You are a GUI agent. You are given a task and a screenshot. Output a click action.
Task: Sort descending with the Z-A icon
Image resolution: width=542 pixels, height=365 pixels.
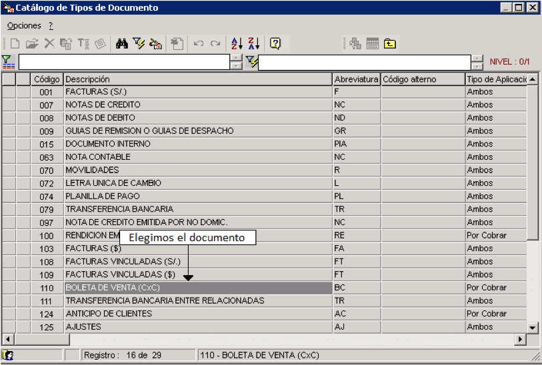coord(254,43)
